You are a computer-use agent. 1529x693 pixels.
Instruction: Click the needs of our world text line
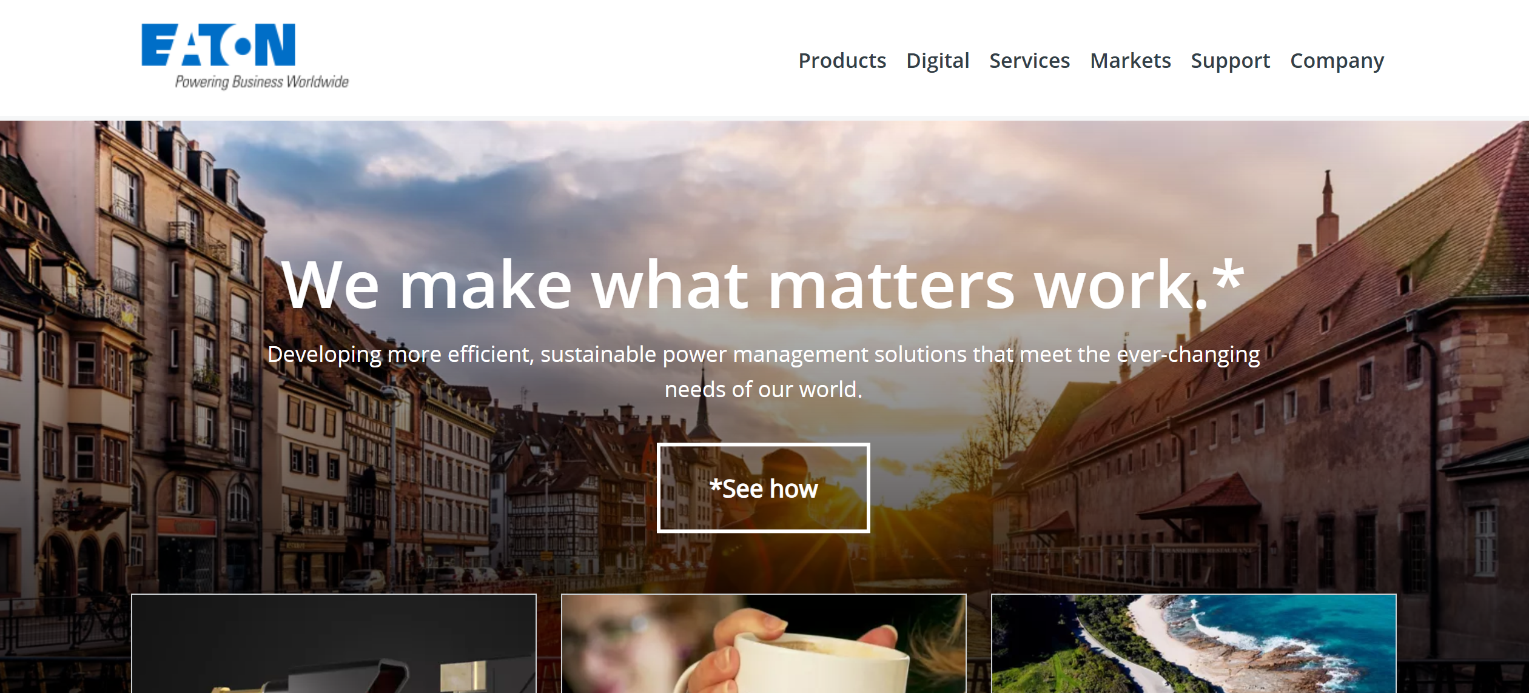point(763,389)
